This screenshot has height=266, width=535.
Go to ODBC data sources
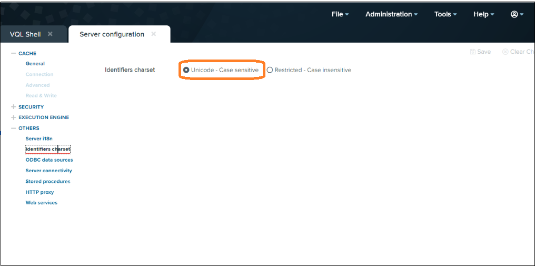pyautogui.click(x=49, y=160)
